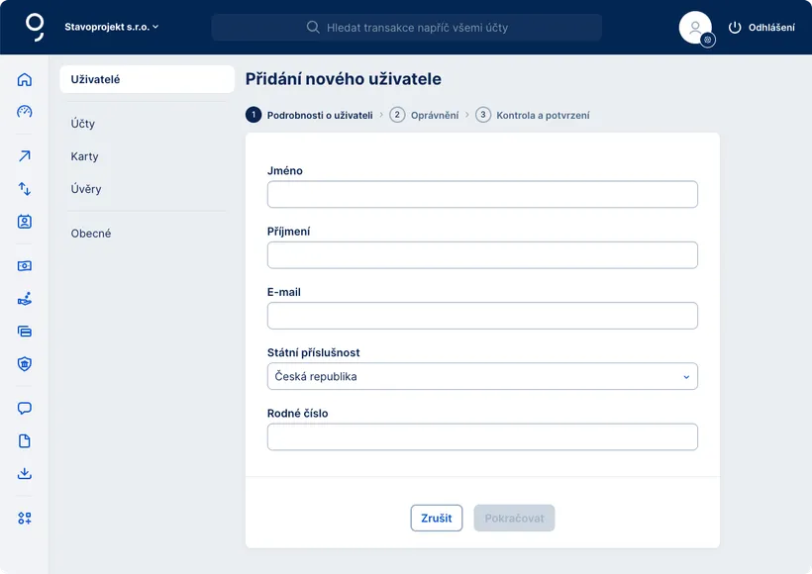This screenshot has width=812, height=574.
Task: Select Účty in the settings menu
Action: 83,124
